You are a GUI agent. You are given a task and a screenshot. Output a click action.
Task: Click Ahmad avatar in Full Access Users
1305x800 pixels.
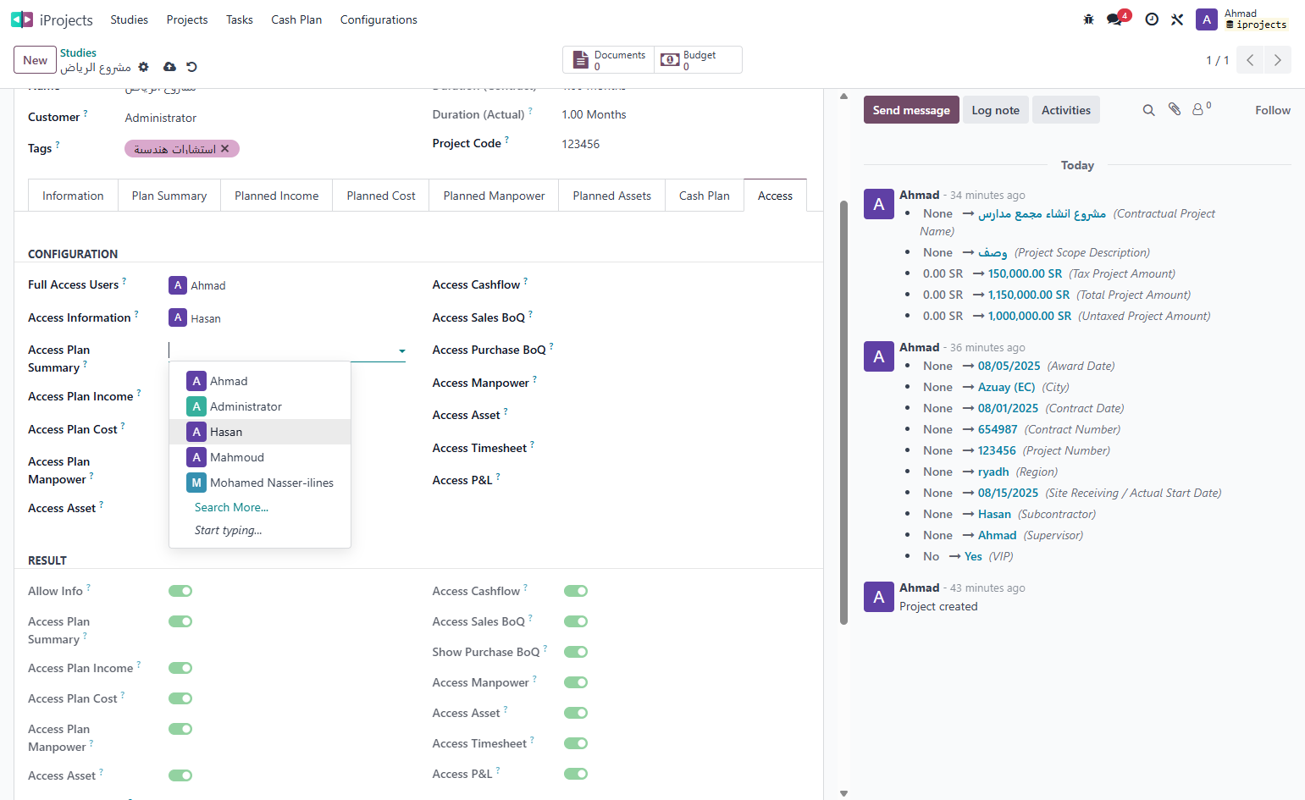point(178,285)
